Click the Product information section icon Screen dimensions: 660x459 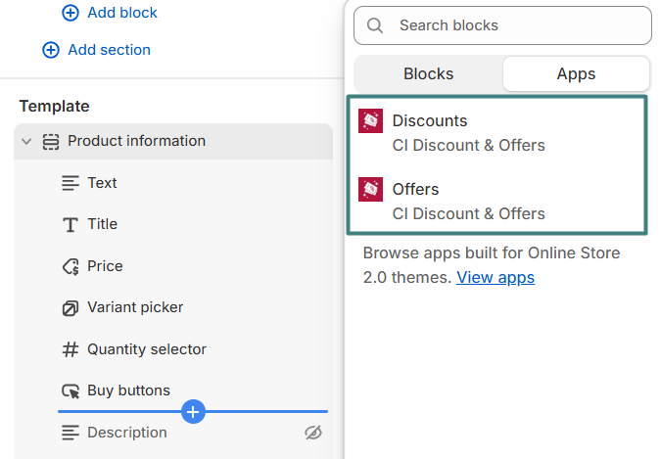coord(51,142)
